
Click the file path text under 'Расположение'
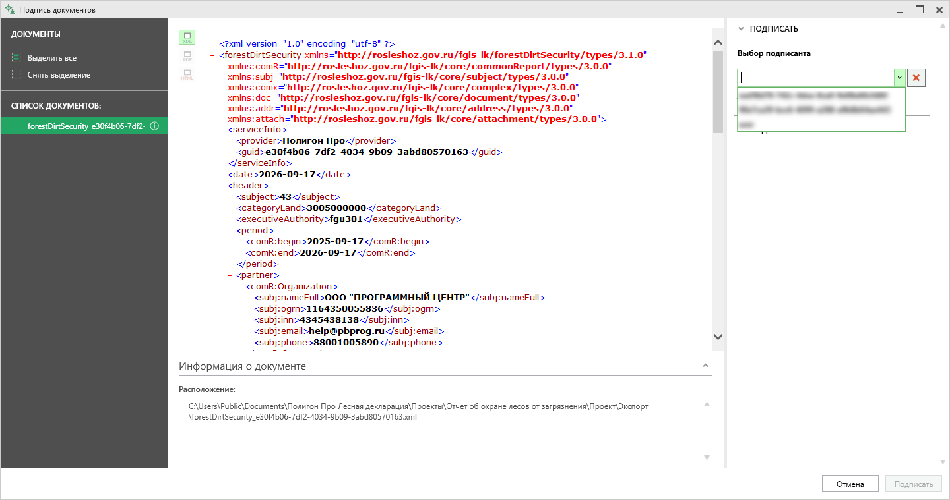(x=418, y=412)
